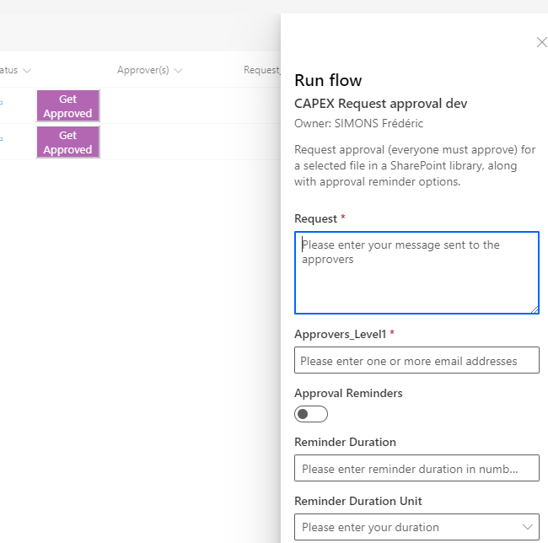The width and height of the screenshot is (548, 543).
Task: Close the Run flow panel
Action: 542,43
